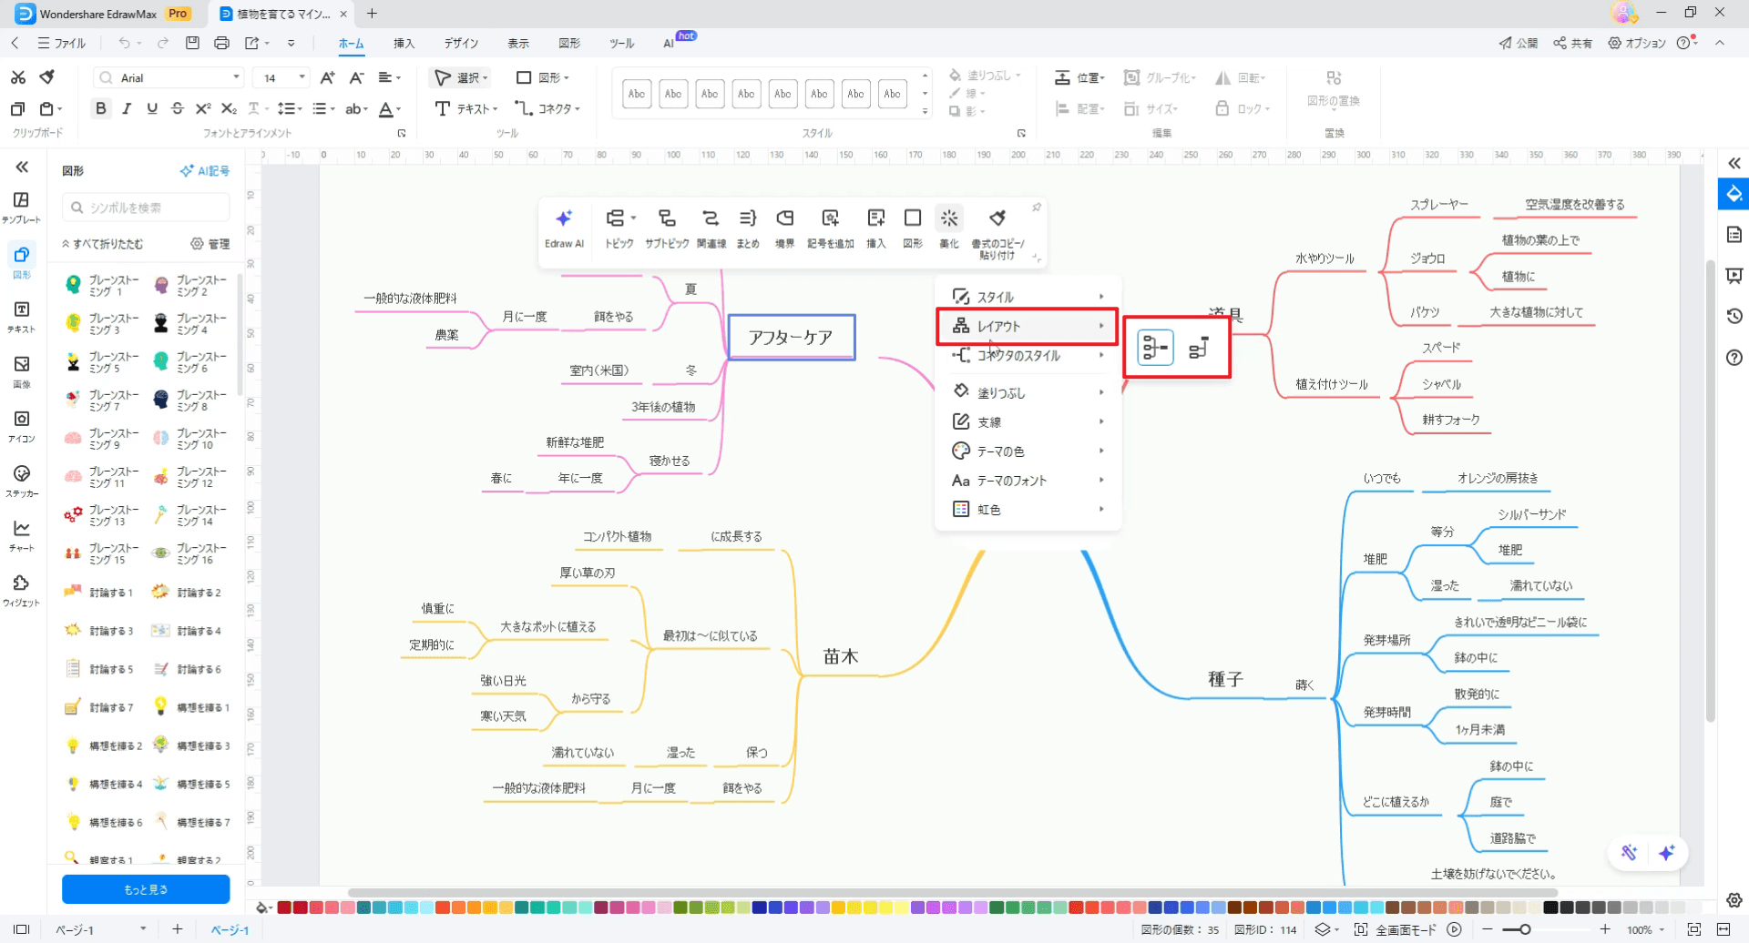
Task: Switch to the デザイン ribbon tab
Action: click(461, 43)
